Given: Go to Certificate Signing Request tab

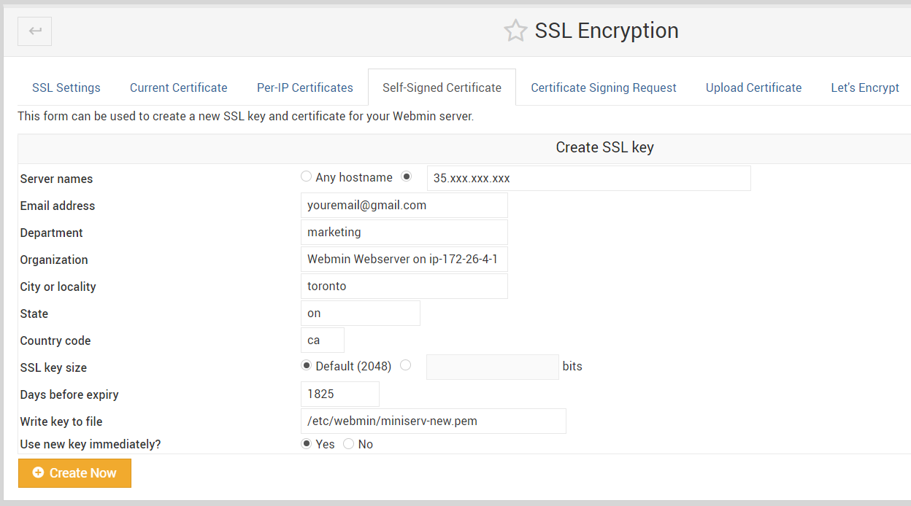Looking at the screenshot, I should coord(604,87).
